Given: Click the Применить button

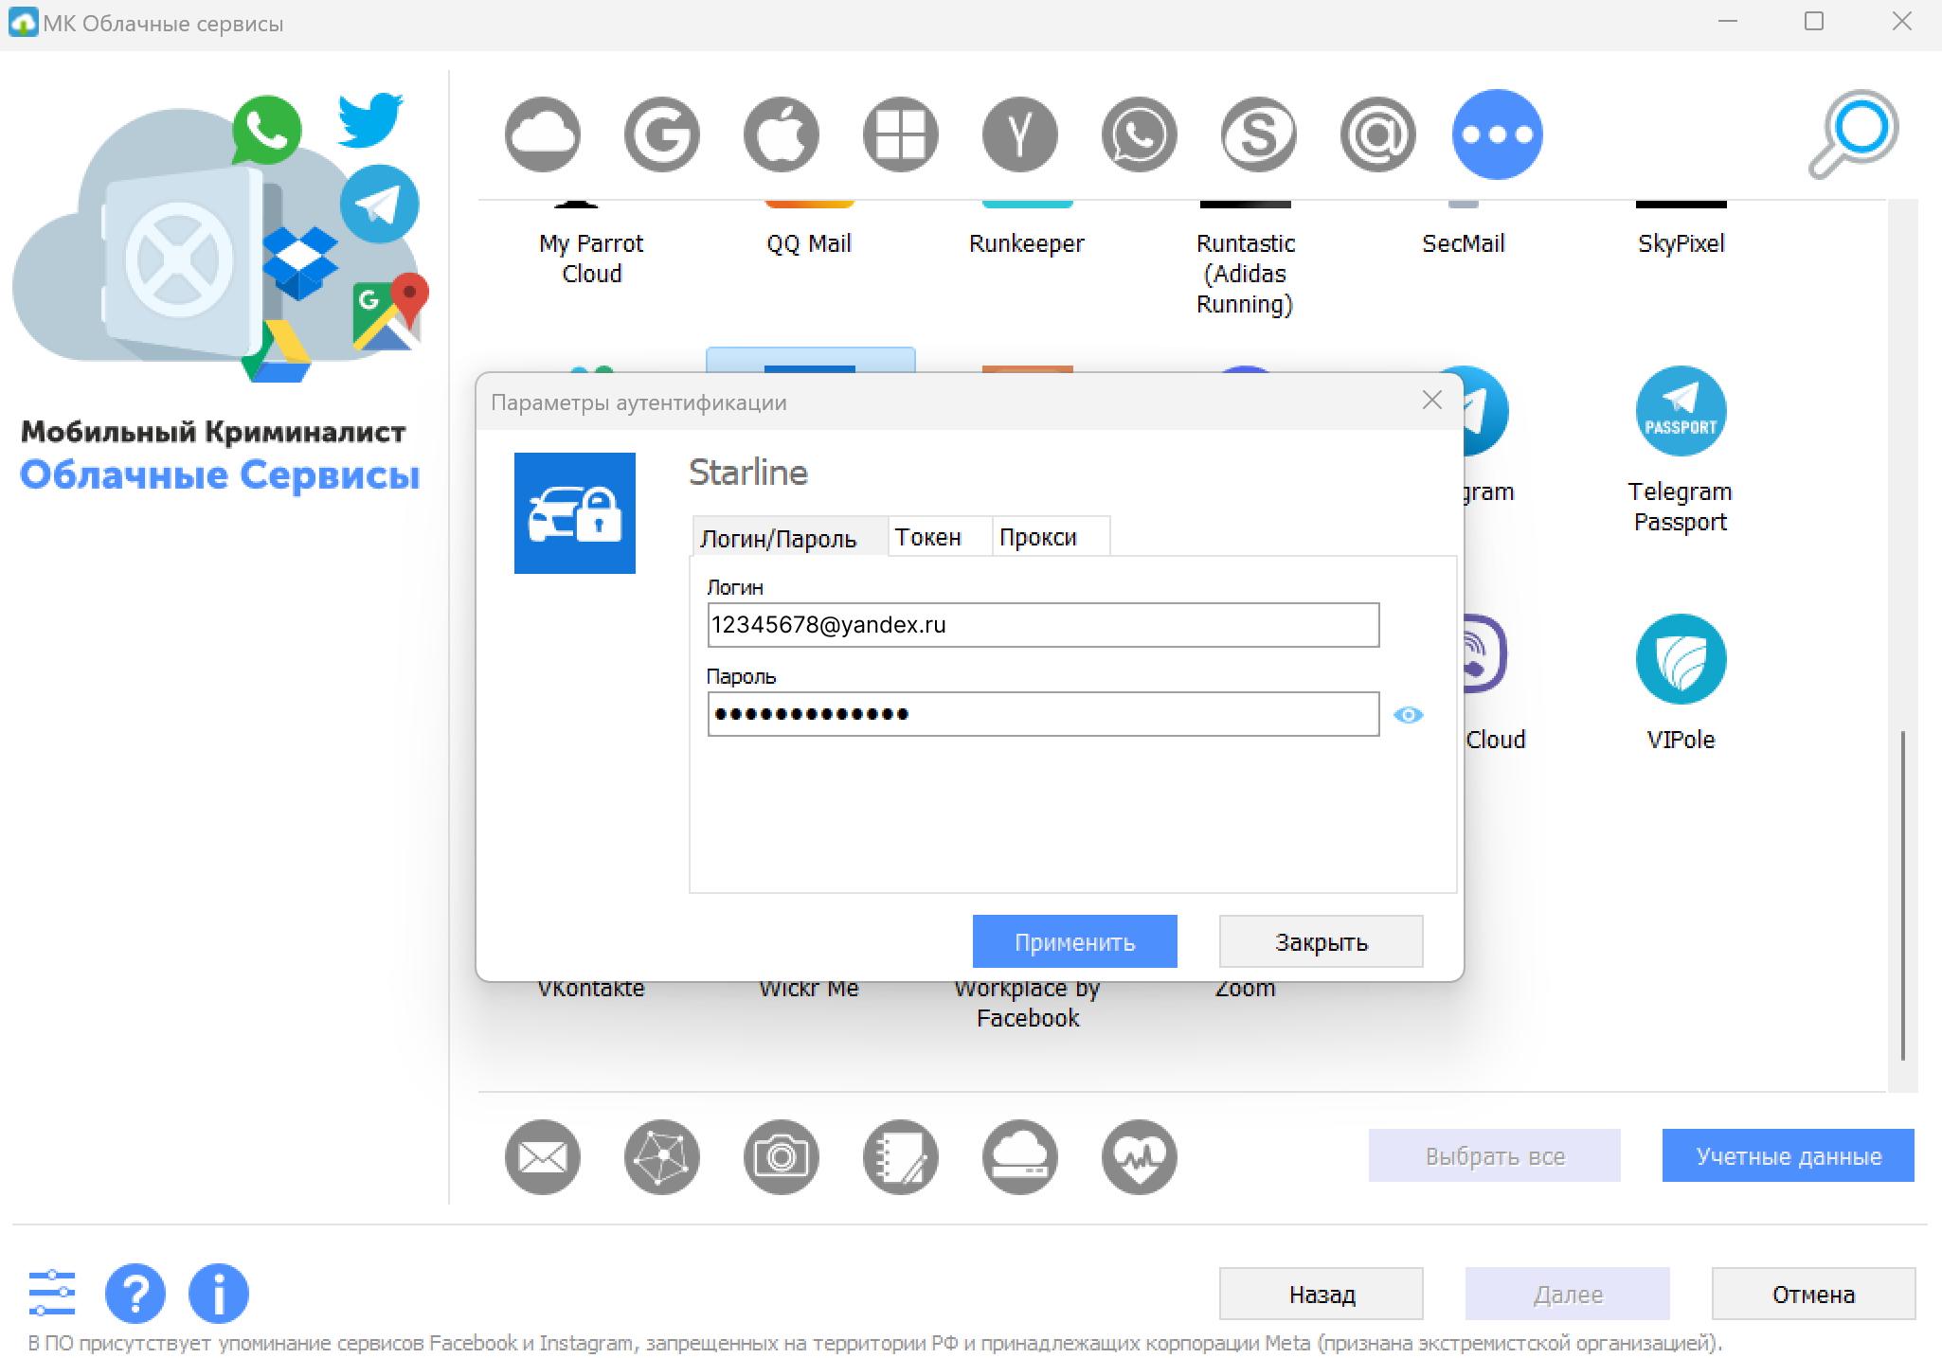Looking at the screenshot, I should (1075, 941).
